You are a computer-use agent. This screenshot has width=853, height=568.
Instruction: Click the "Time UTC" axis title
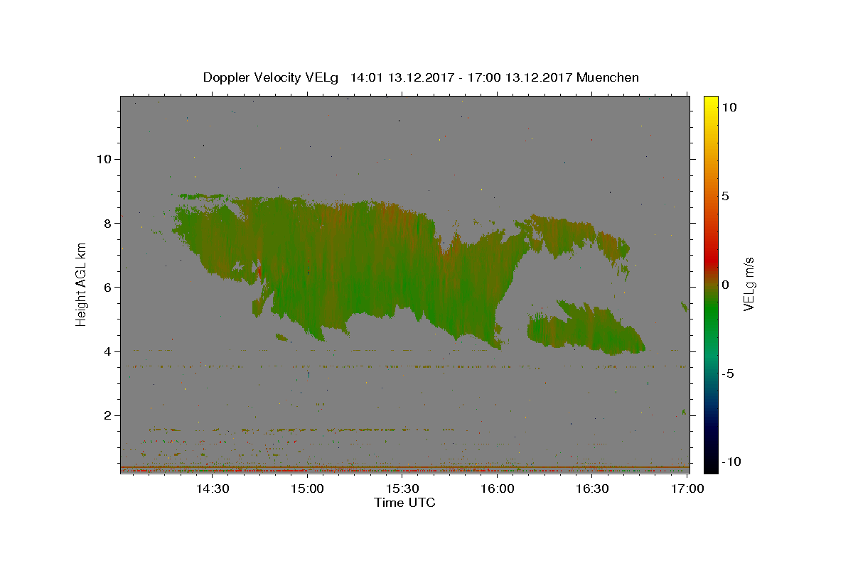(404, 503)
